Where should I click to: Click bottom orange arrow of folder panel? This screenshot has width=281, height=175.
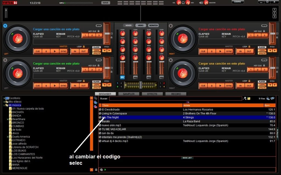click(x=91, y=170)
